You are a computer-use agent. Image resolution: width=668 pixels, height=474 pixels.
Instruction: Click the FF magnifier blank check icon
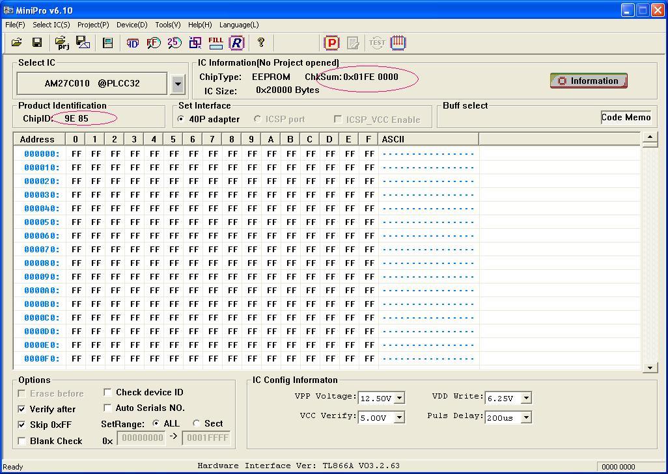[x=154, y=42]
